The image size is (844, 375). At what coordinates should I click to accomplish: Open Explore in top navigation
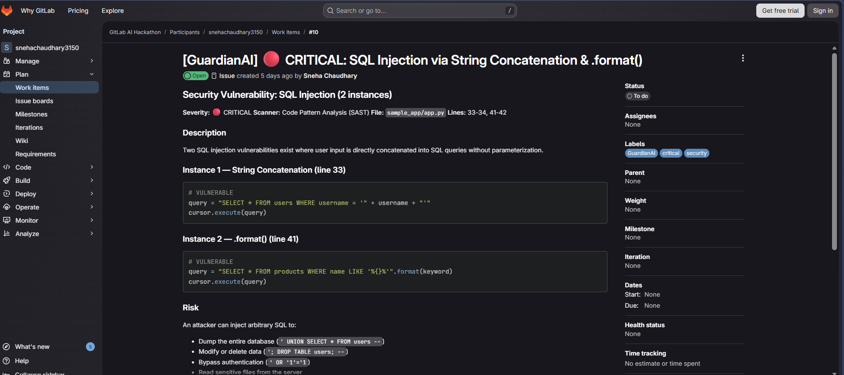click(x=113, y=11)
